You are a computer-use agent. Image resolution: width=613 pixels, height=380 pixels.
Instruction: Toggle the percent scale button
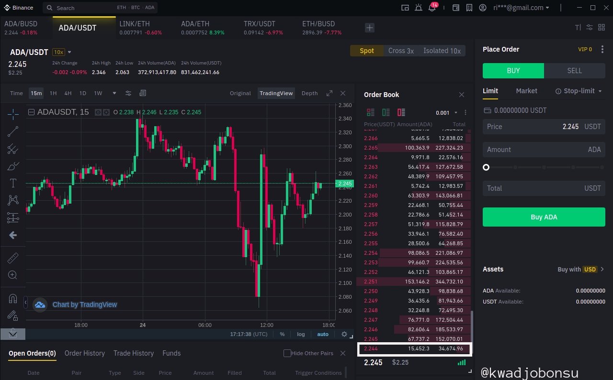click(282, 334)
